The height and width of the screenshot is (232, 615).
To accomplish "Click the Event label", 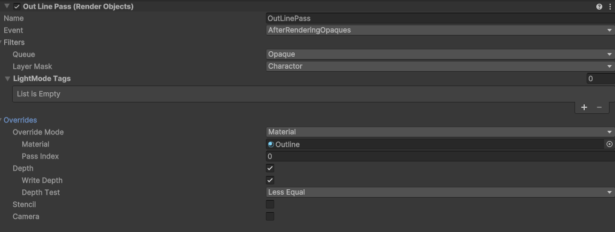I will coord(13,30).
